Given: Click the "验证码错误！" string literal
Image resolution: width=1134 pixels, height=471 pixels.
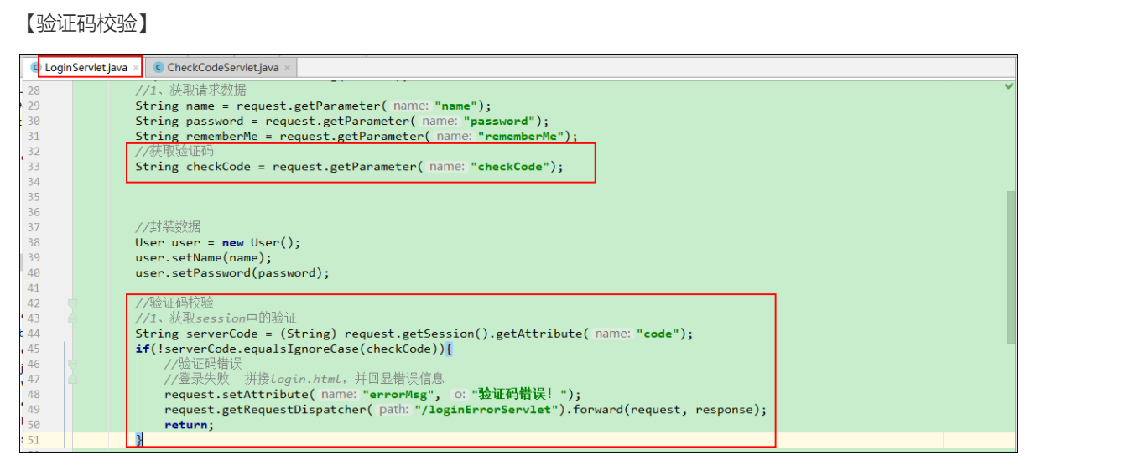Looking at the screenshot, I should point(519,394).
